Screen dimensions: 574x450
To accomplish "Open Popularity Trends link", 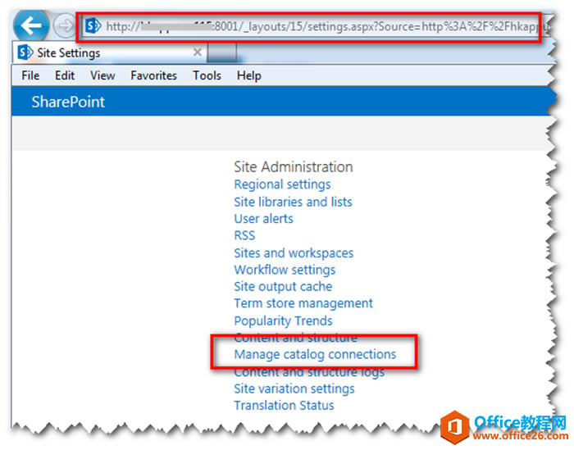I will pos(283,320).
